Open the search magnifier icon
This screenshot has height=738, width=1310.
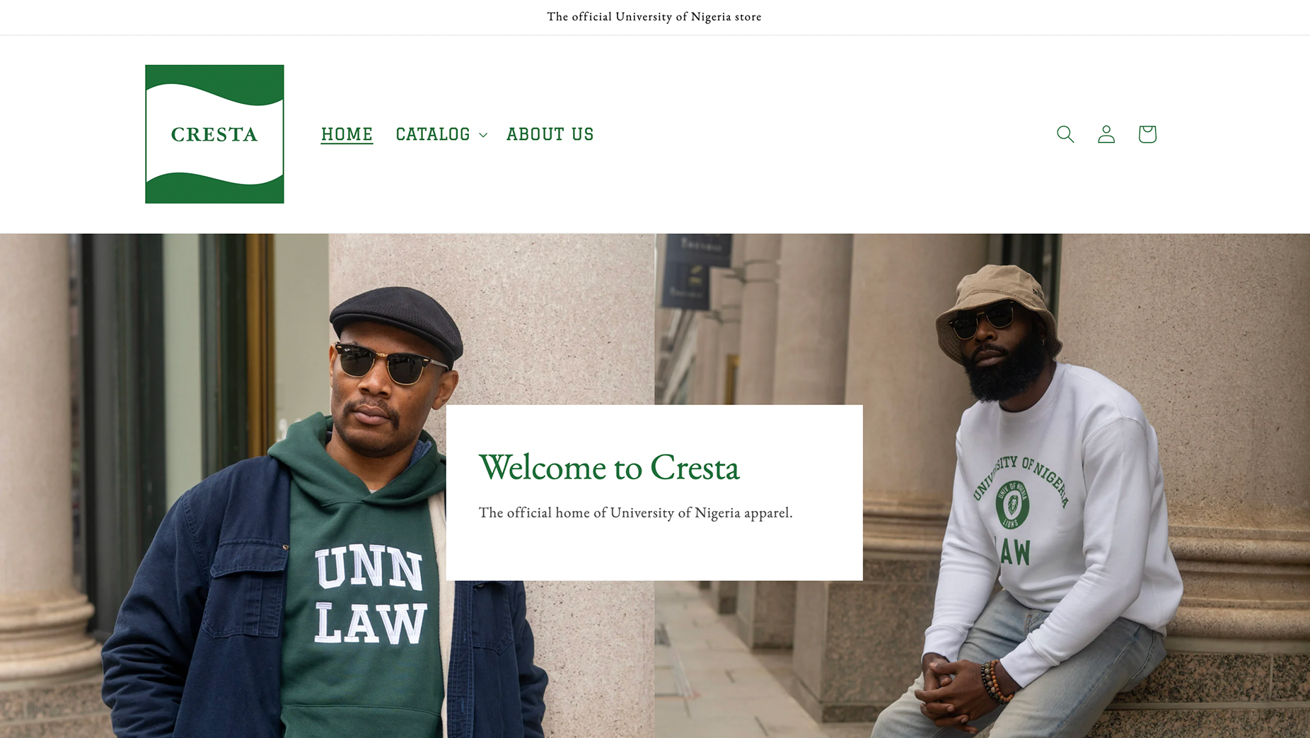(x=1065, y=134)
